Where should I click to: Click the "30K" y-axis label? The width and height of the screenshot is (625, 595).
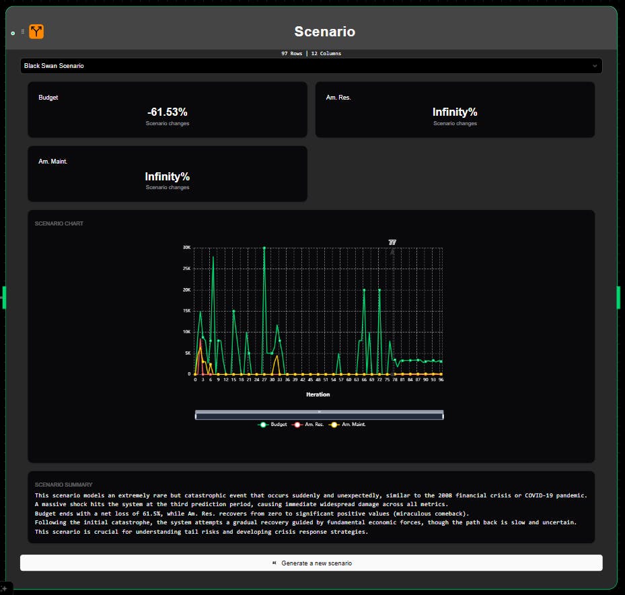point(186,247)
